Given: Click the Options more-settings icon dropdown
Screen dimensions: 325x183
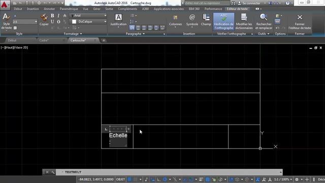Looking at the screenshot, I should coord(279,16).
